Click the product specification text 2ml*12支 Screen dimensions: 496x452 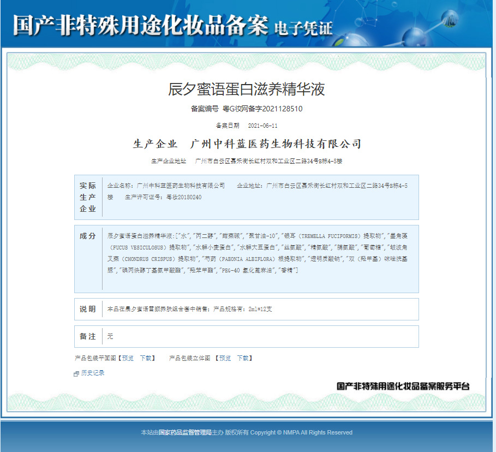click(260, 309)
